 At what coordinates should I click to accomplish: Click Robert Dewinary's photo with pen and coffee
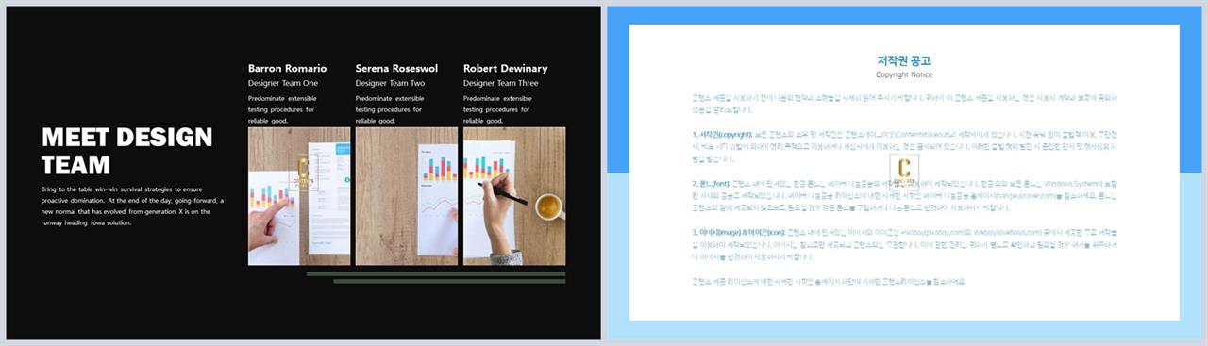(514, 196)
